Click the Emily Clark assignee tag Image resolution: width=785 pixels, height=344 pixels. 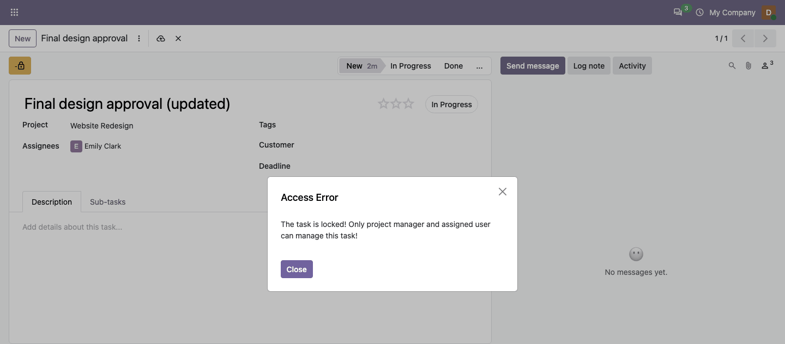point(96,146)
